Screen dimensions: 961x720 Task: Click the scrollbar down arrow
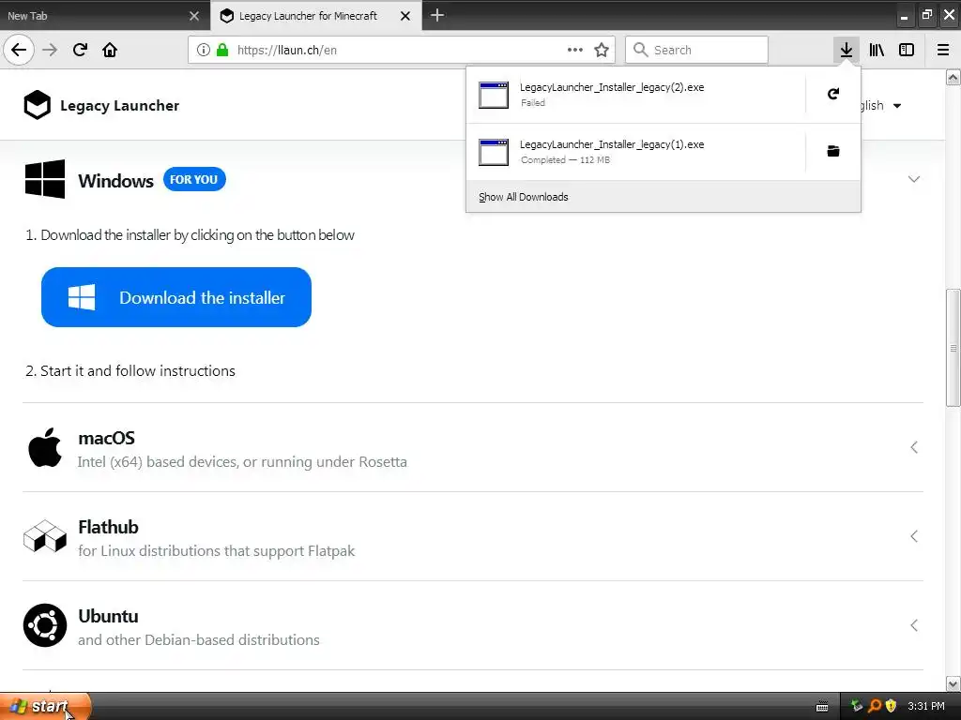click(953, 683)
